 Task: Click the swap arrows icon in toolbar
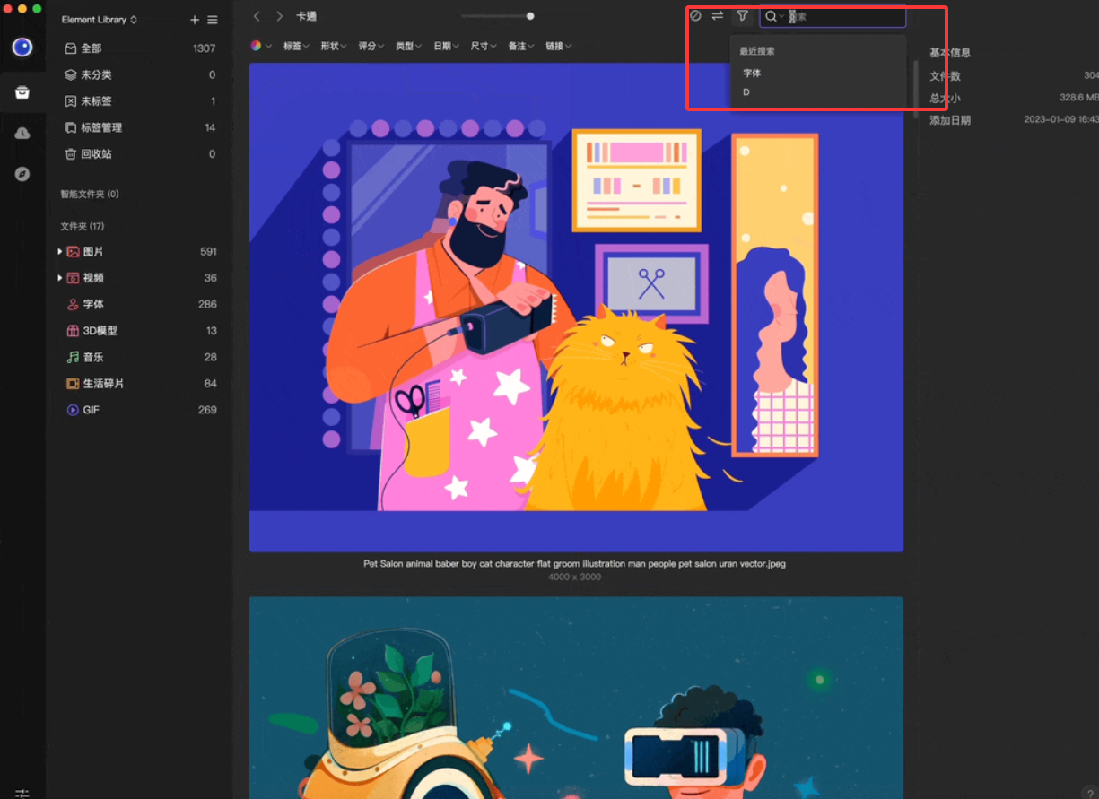[718, 15]
